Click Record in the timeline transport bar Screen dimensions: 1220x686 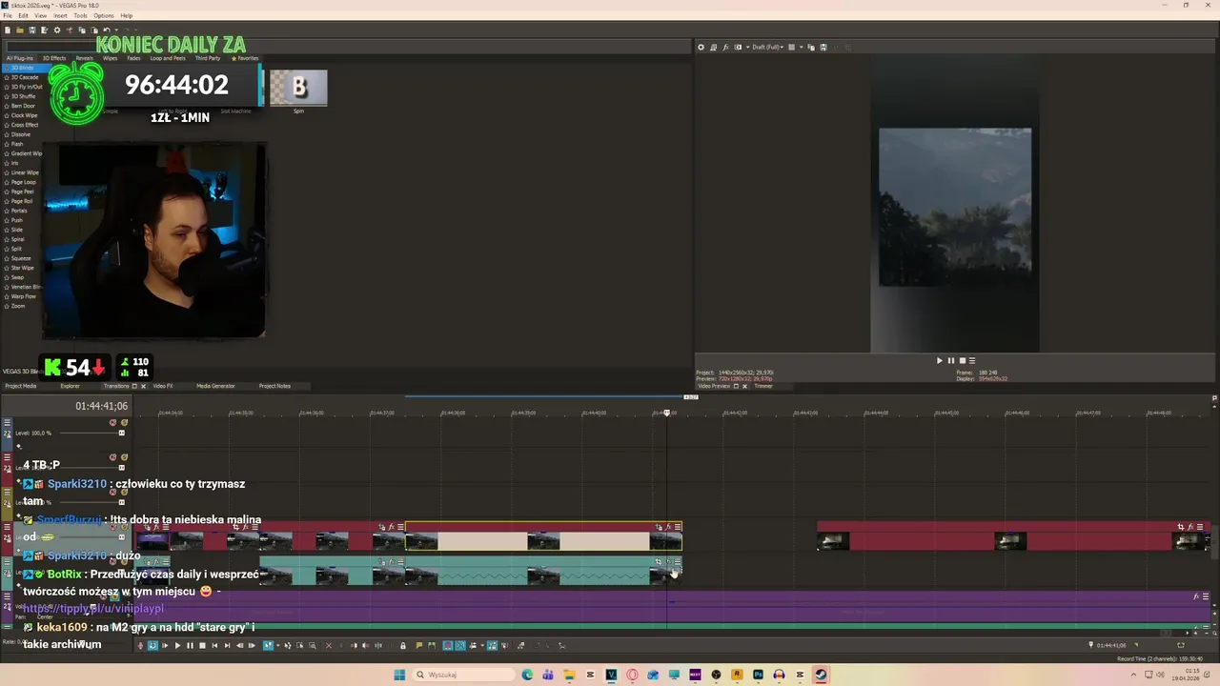coord(140,646)
